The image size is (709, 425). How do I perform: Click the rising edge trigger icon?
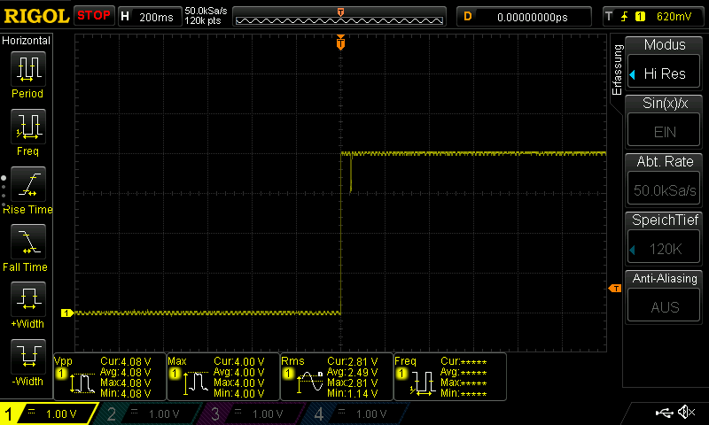[x=625, y=17]
